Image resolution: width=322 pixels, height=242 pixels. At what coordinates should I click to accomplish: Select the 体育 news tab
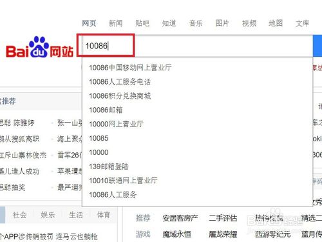tap(104, 215)
